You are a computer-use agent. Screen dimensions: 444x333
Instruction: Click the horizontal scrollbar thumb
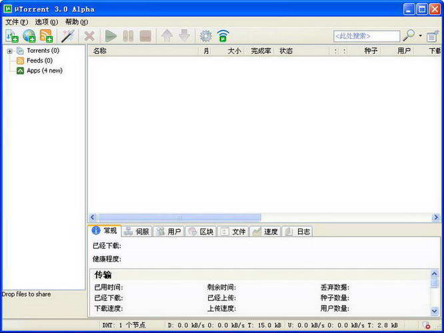[x=179, y=217]
